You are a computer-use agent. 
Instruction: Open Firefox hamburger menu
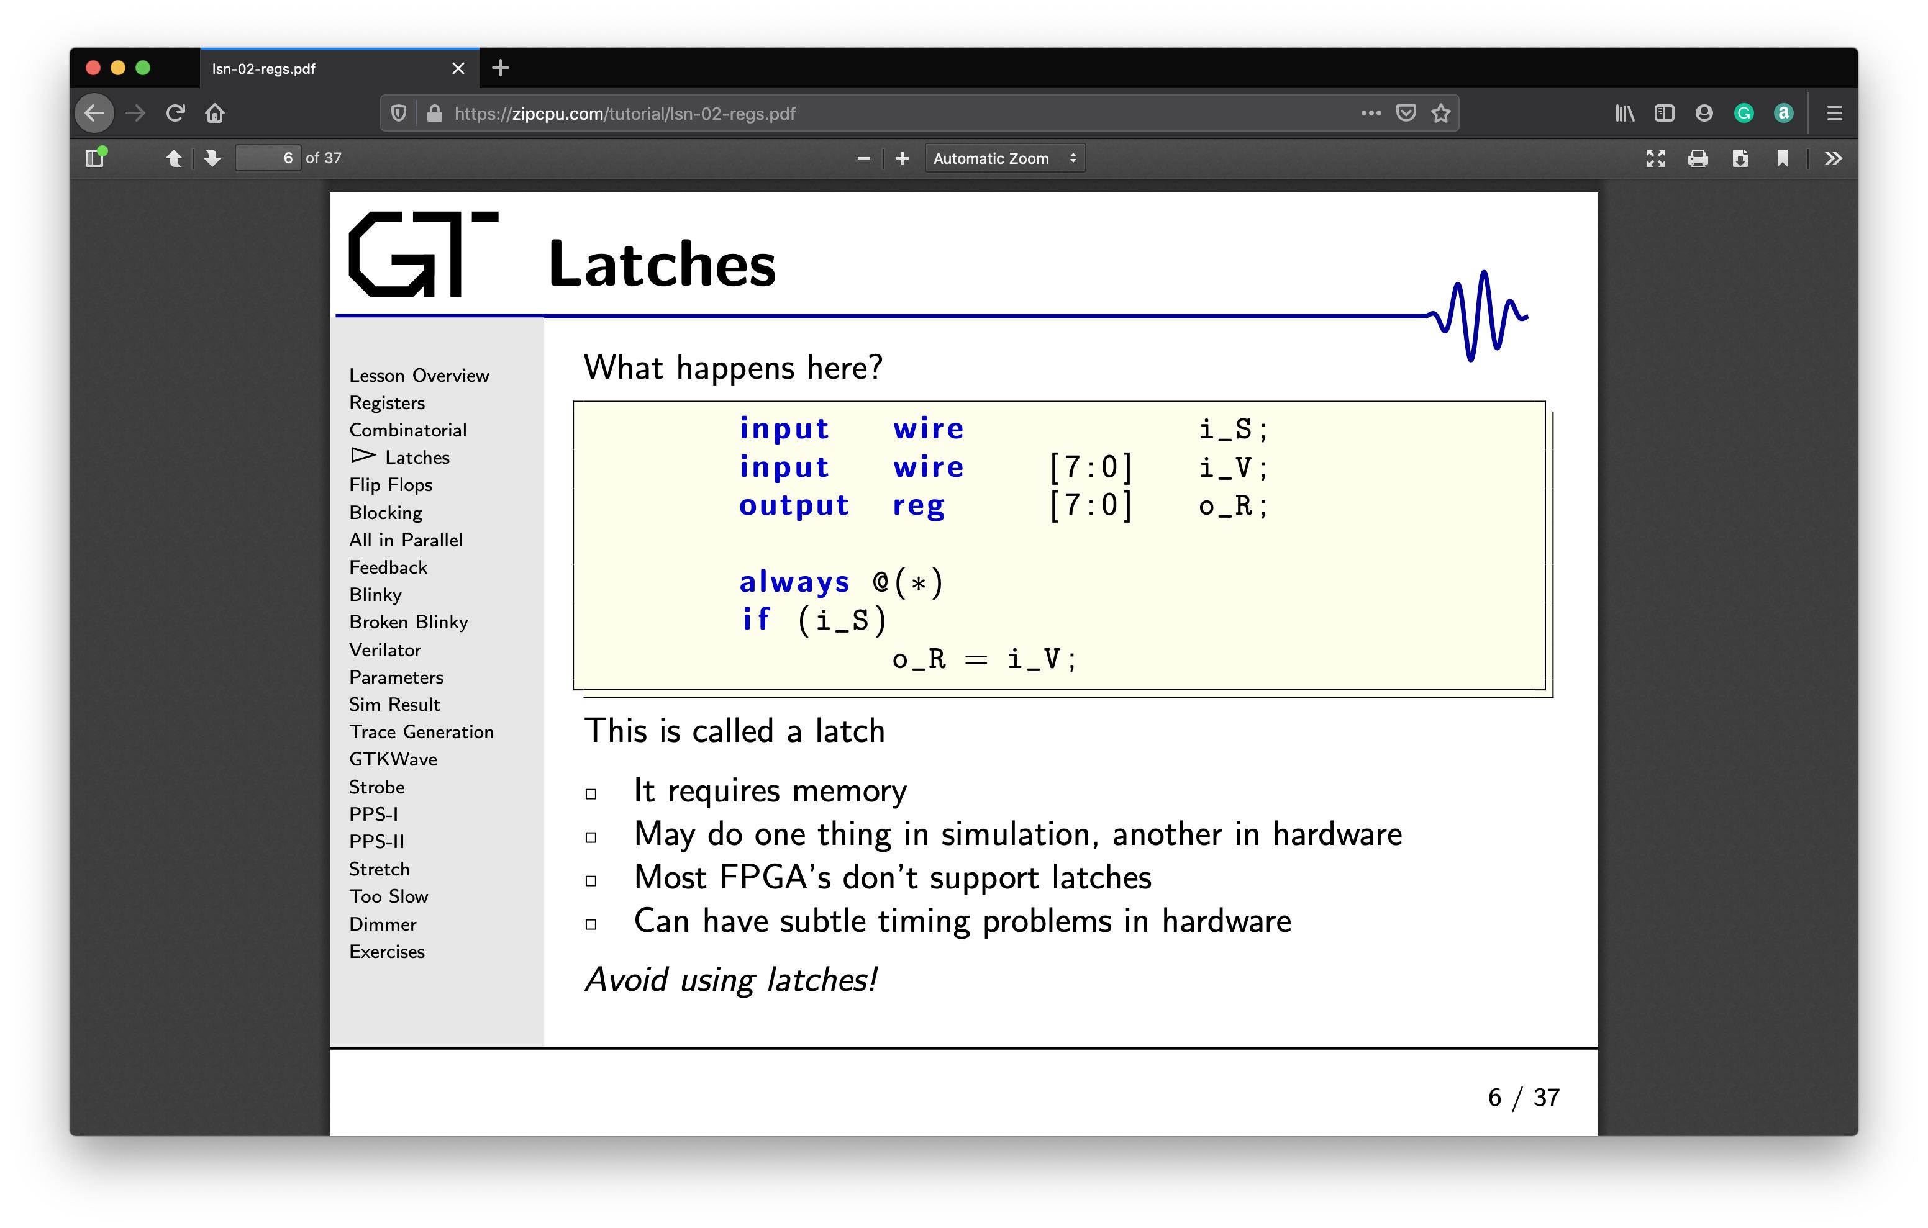click(x=1834, y=114)
